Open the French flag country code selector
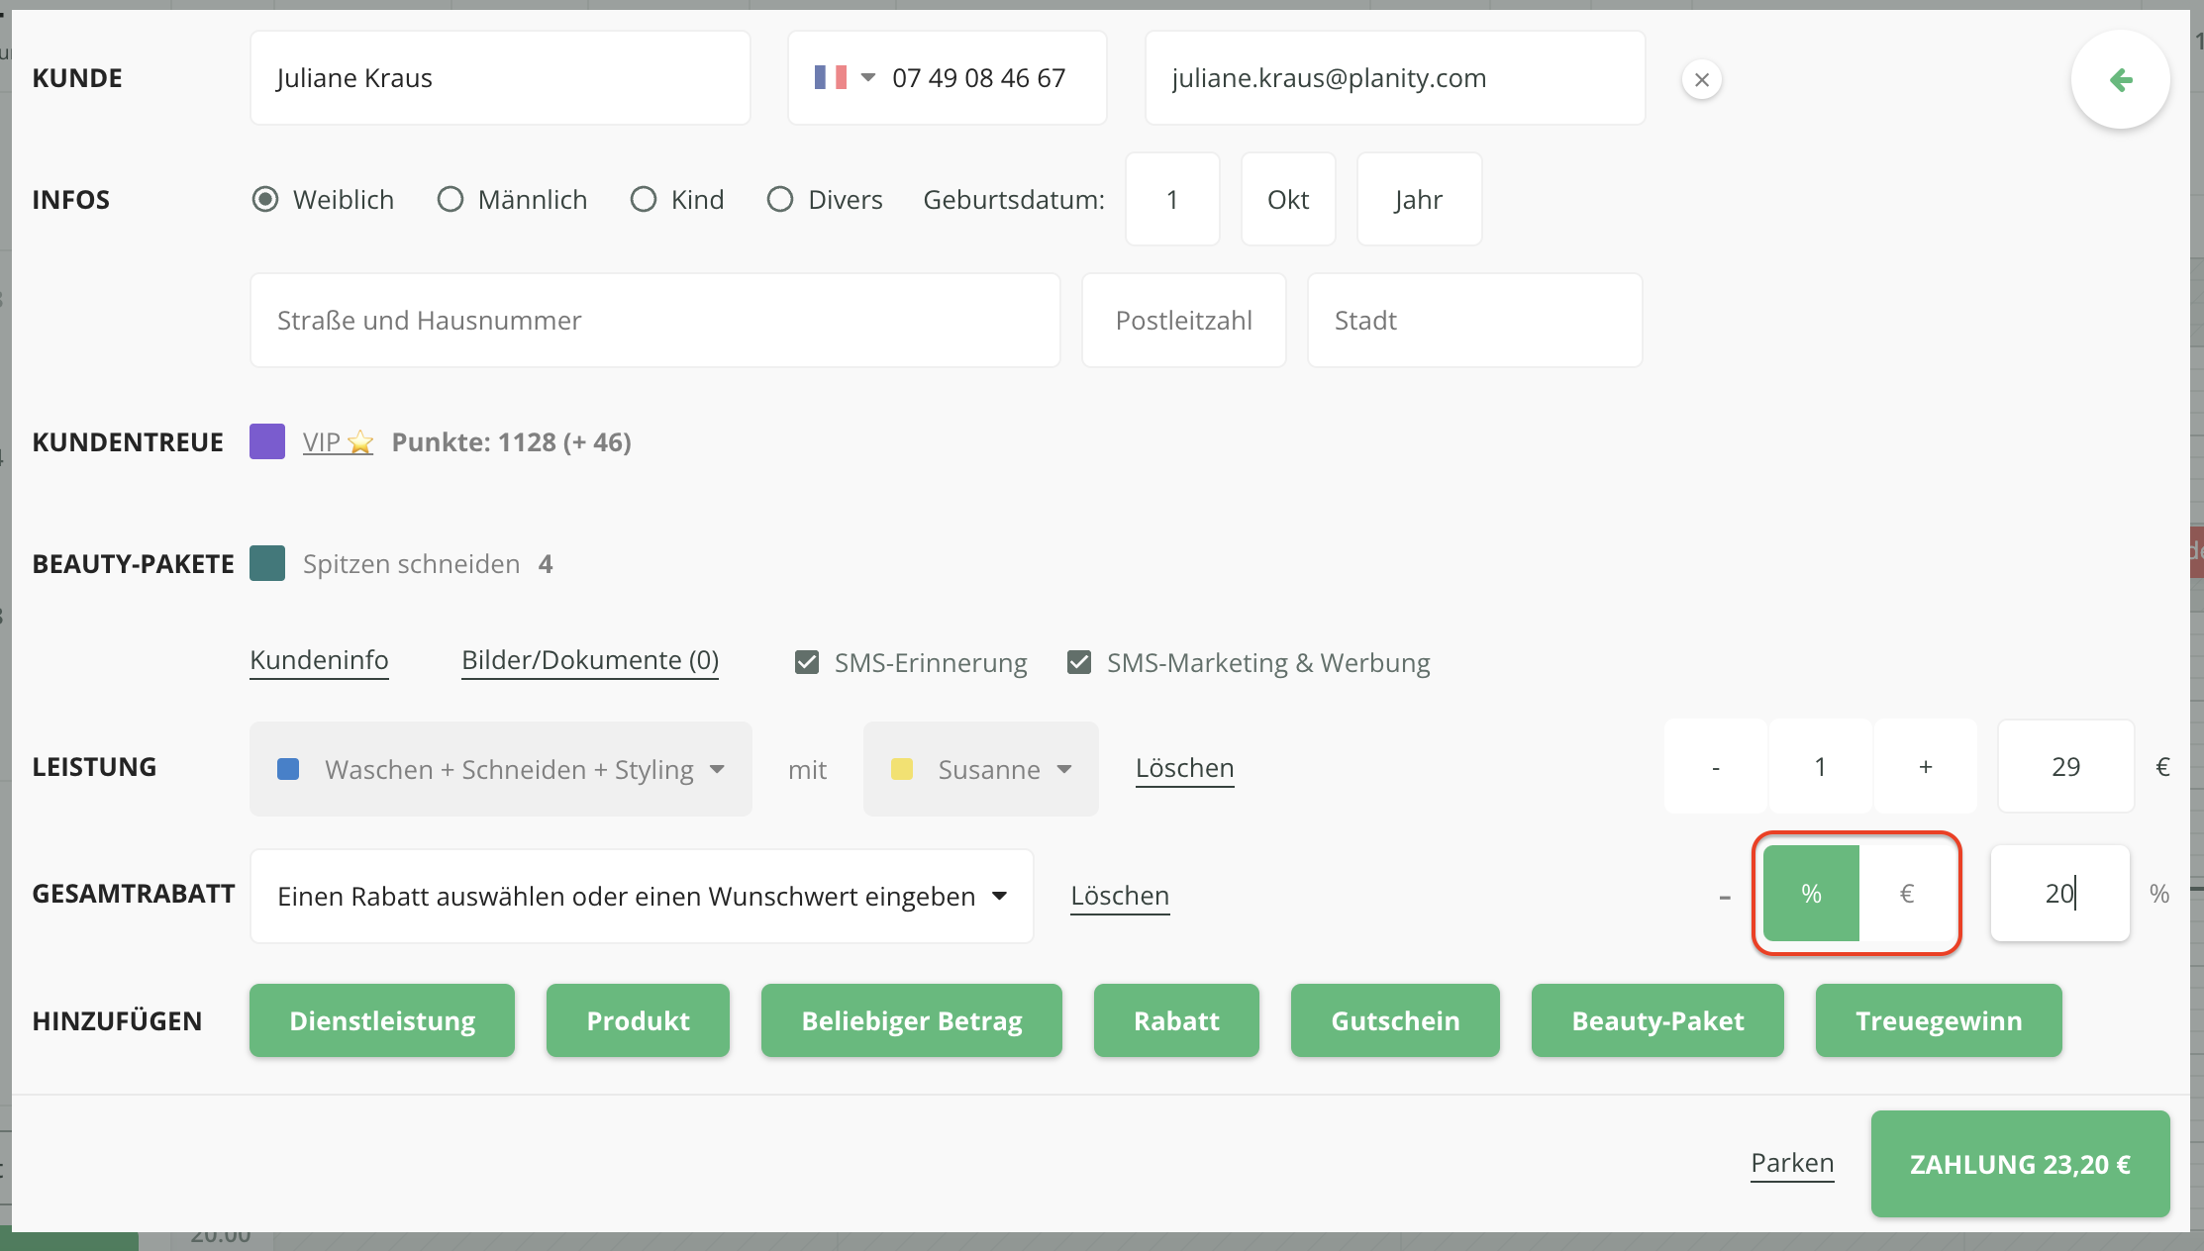This screenshot has height=1251, width=2204. (x=844, y=78)
